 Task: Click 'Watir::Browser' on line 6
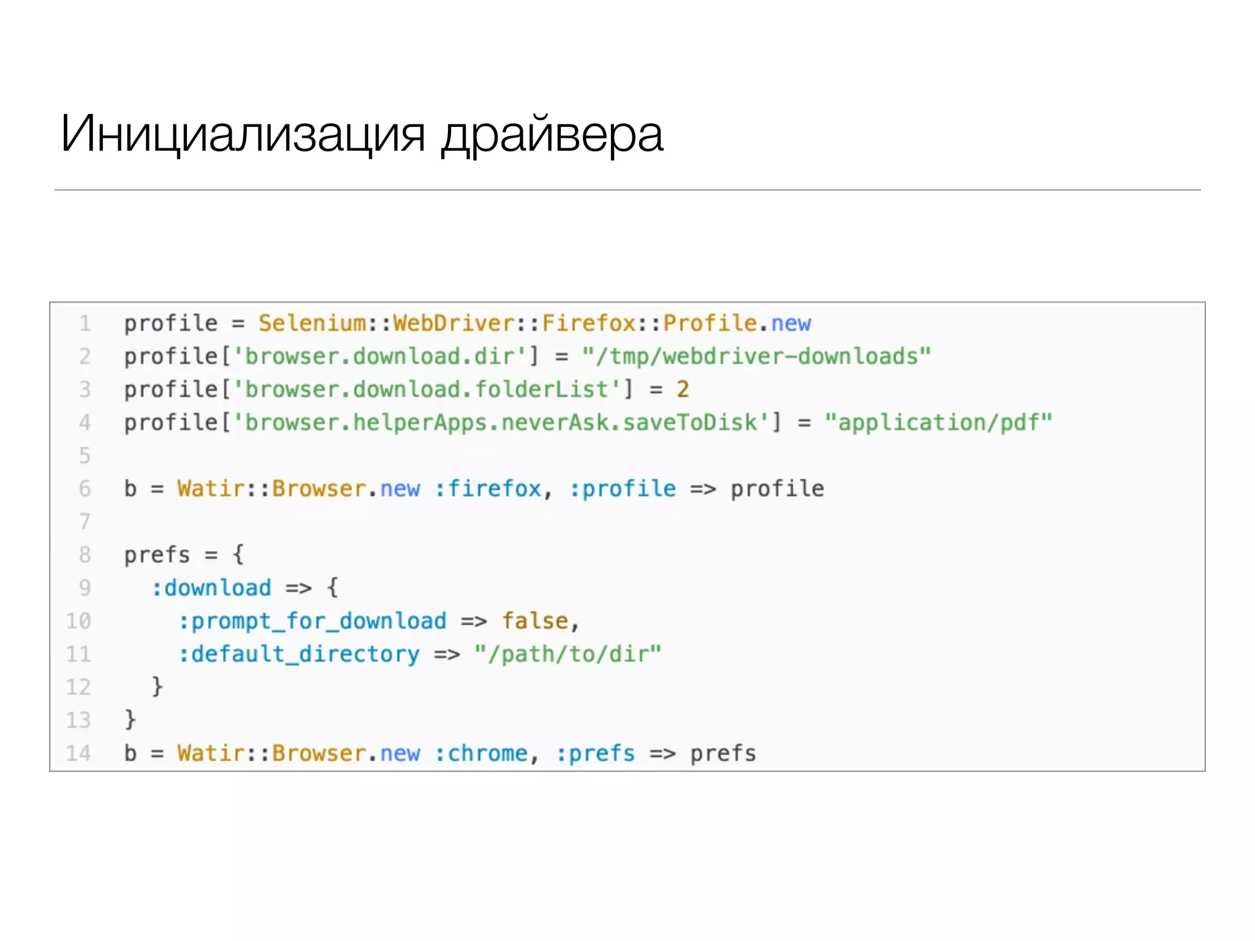click(x=271, y=488)
